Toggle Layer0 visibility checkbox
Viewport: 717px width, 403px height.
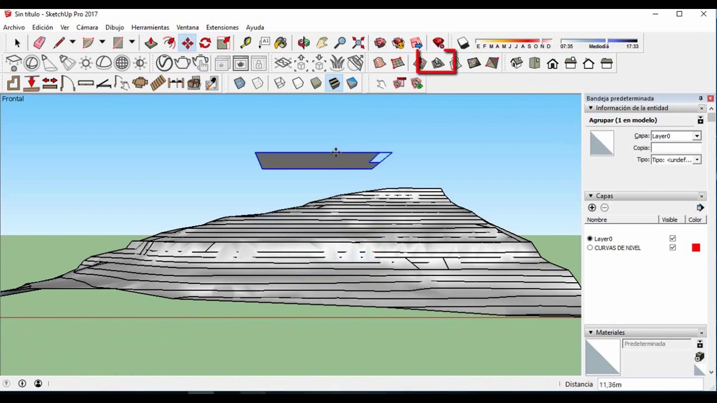click(x=673, y=238)
